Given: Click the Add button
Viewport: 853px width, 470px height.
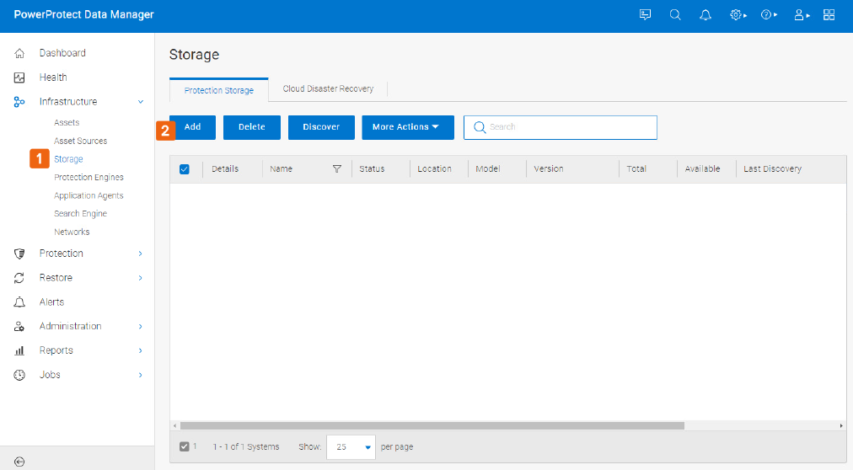Looking at the screenshot, I should (192, 127).
